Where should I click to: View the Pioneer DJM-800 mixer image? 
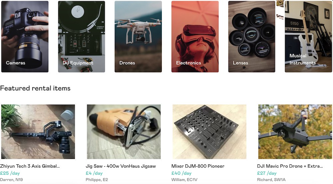coord(209,132)
